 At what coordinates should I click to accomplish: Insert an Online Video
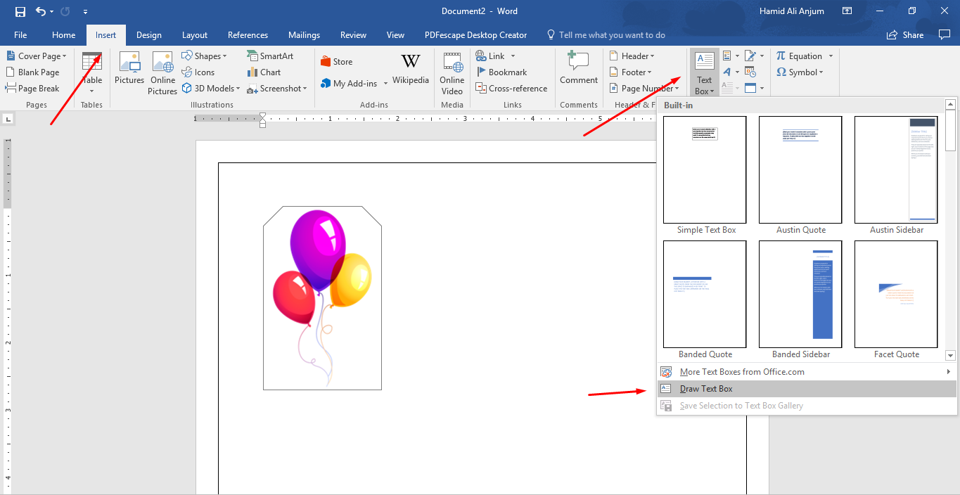coord(452,72)
